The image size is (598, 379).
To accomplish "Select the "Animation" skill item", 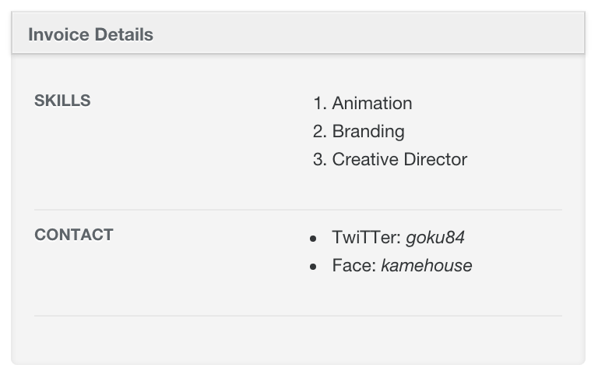I will (372, 103).
